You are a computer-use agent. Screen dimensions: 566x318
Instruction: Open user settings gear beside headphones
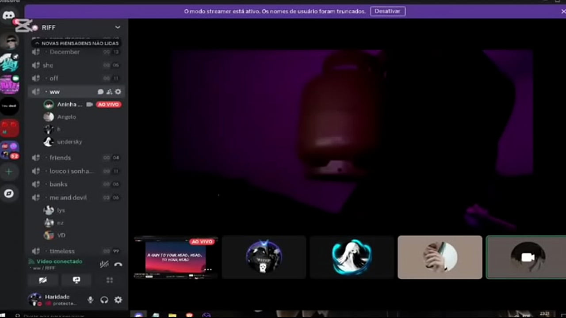[118, 300]
